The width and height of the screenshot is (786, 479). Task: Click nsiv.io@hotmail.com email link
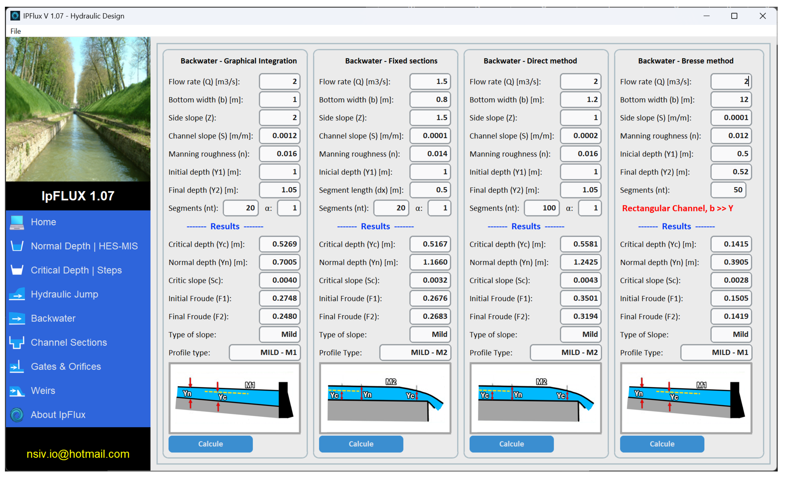click(x=78, y=454)
